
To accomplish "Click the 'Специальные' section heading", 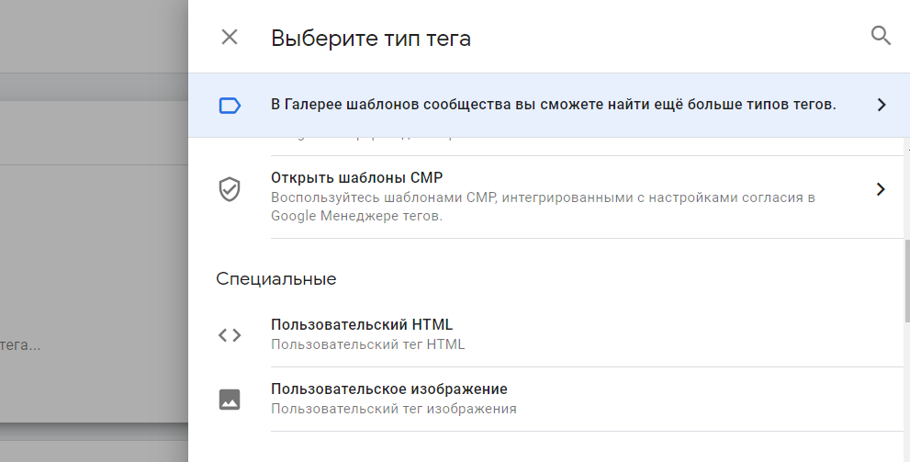I will pos(276,279).
